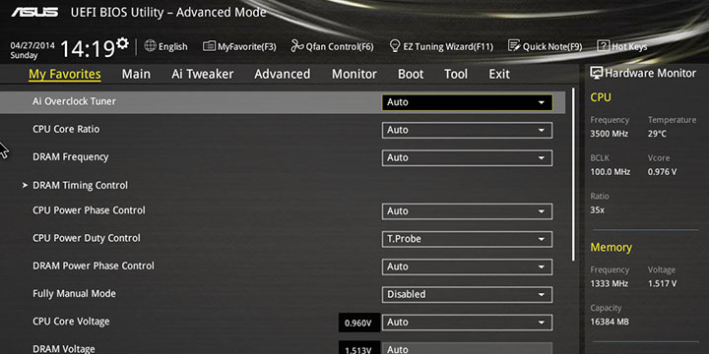
Task: Select the CPU Power Duty Control label
Action: point(87,238)
